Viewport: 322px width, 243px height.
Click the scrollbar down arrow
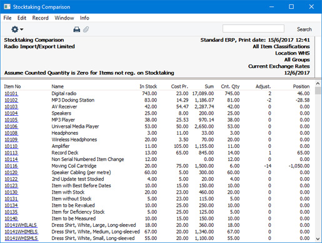tap(318, 239)
